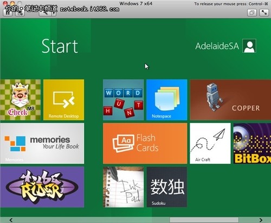The height and width of the screenshot is (223, 271).
Task: Toggle the virtual machine fullscreen button
Action: pos(264,13)
